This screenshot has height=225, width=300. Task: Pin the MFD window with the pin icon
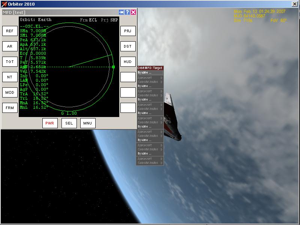[x=121, y=12]
